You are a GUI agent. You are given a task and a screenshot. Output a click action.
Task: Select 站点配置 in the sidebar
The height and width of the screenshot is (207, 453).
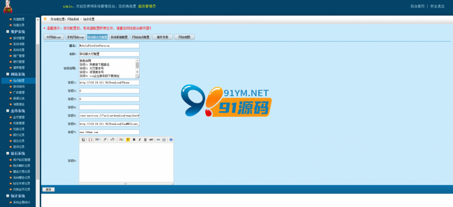click(x=18, y=81)
